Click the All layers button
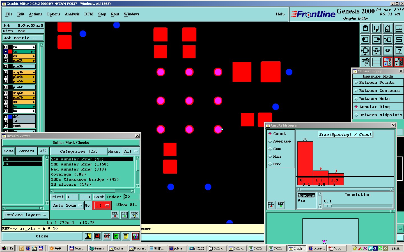Image resolution: width=404 pixels, height=252 pixels. [x=43, y=151]
